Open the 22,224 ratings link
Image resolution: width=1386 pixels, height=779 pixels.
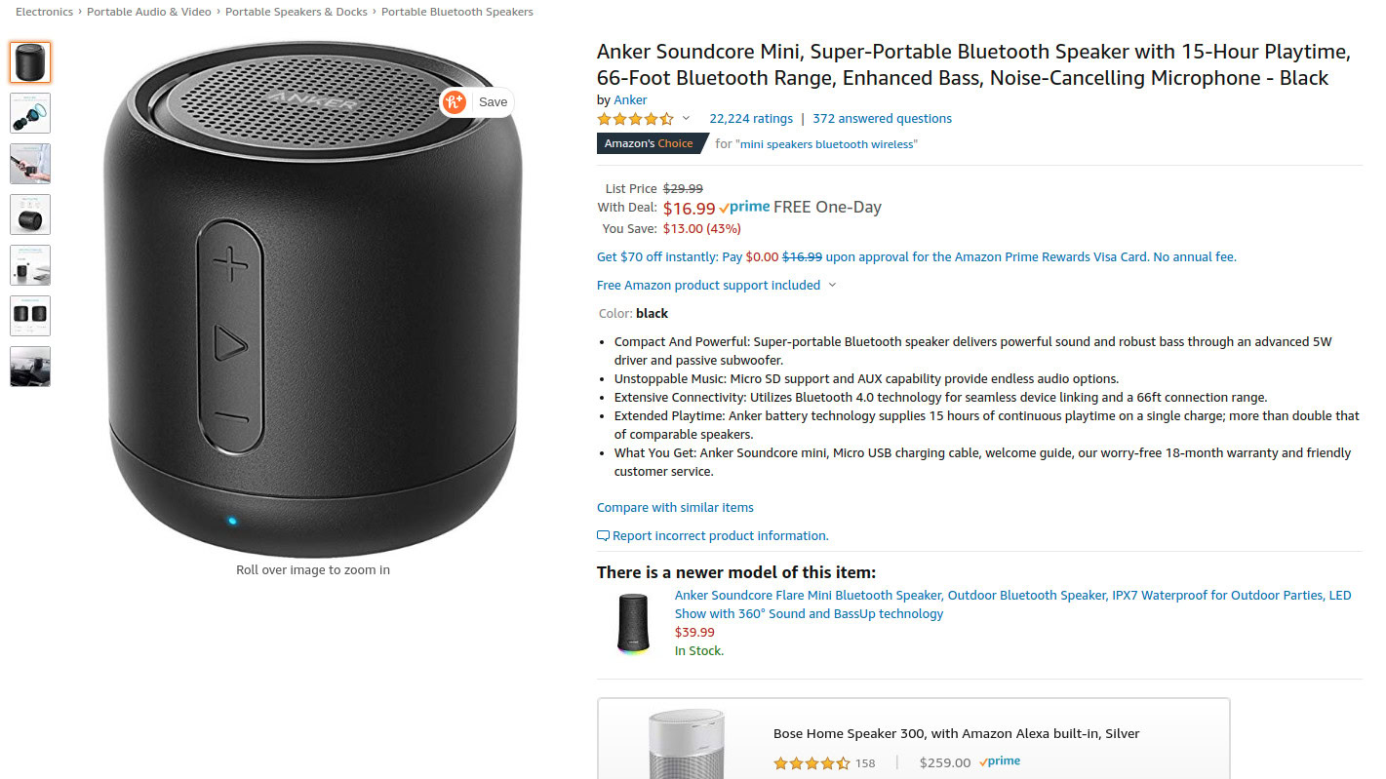(x=750, y=119)
